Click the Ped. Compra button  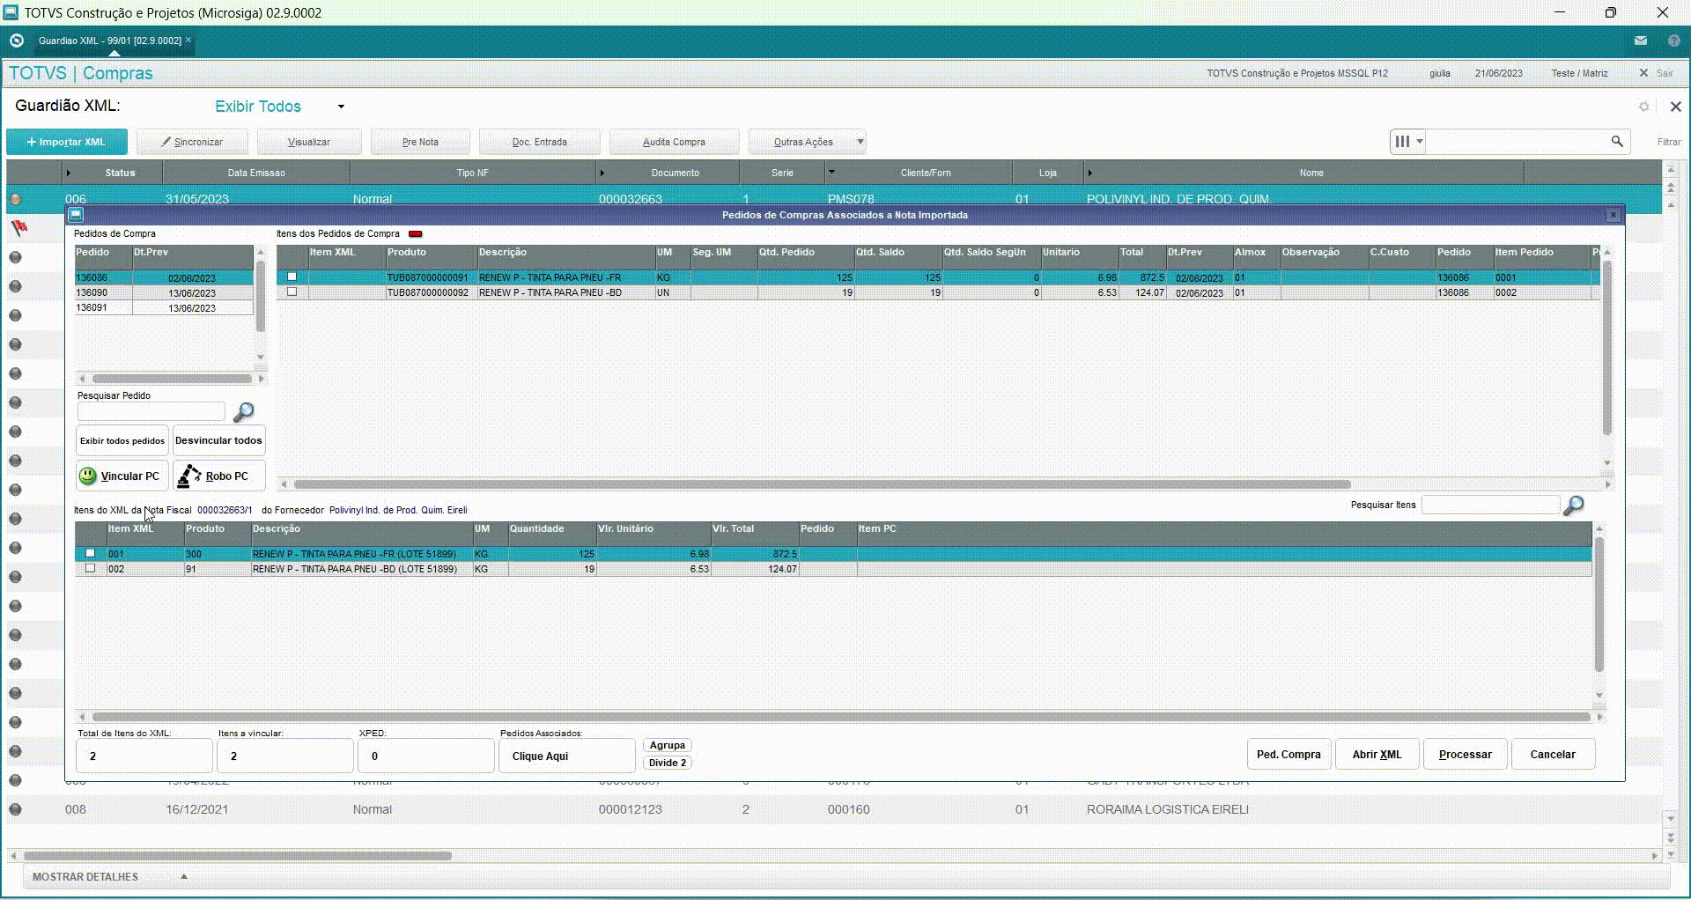1289,755
